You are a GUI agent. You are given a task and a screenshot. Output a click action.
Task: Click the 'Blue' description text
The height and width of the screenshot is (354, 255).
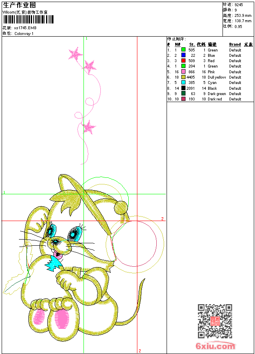point(211,55)
